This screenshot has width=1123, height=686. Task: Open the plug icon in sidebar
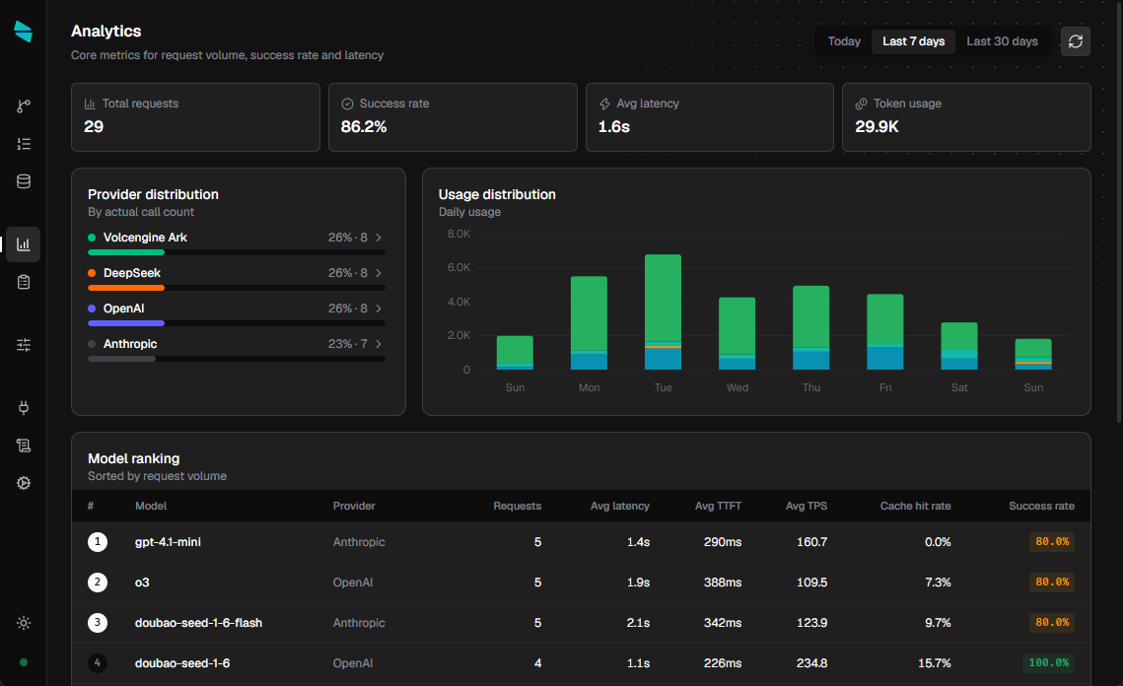click(24, 407)
